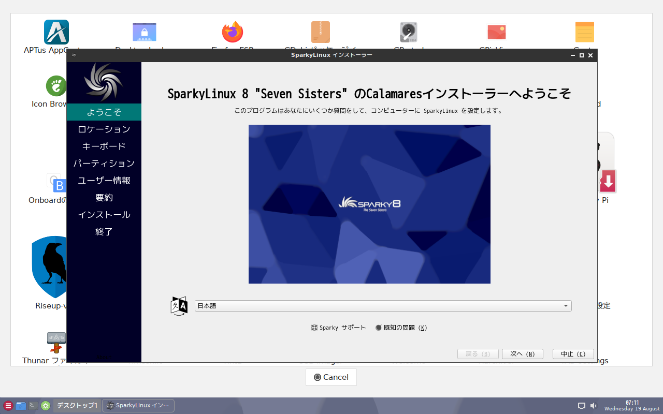
Task: Open the green settings gear in the taskbar
Action: pos(46,406)
